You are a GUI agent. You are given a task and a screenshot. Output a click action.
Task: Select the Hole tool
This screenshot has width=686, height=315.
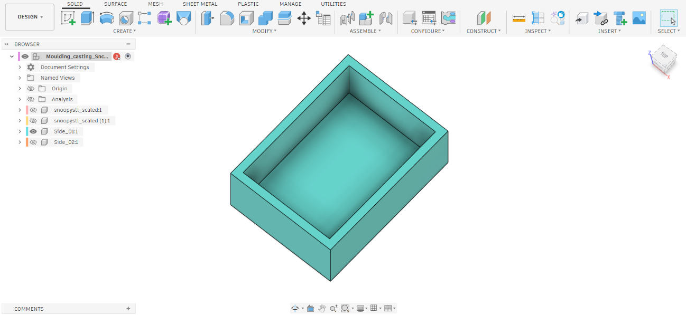point(126,18)
